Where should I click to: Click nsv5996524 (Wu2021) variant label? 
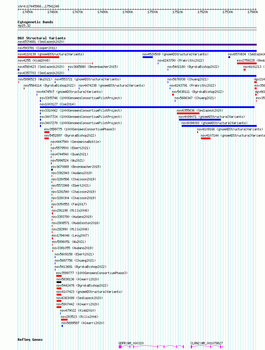(x=68, y=160)
